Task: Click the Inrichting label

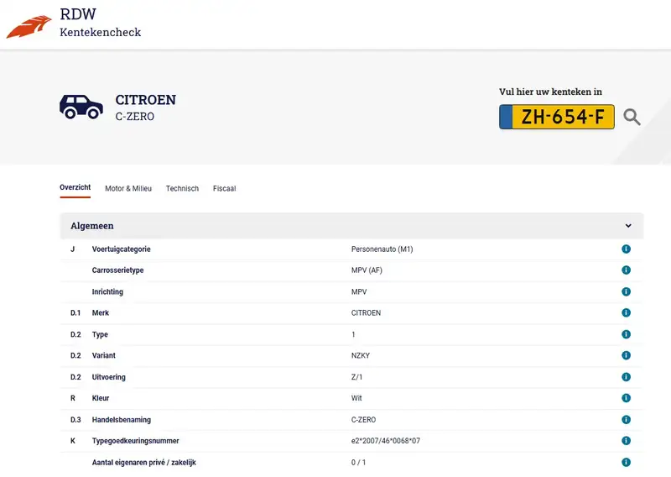Action: tap(107, 291)
